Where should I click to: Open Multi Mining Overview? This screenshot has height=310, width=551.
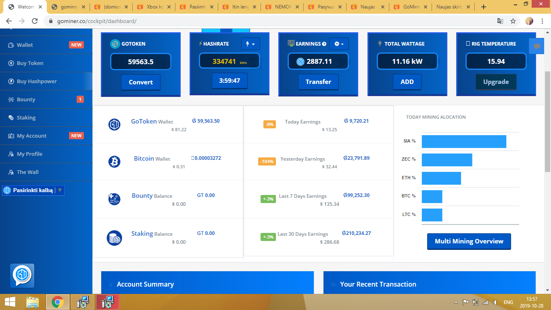pos(469,241)
